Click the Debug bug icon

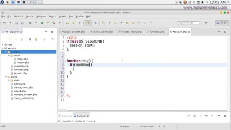[x=30, y=23]
